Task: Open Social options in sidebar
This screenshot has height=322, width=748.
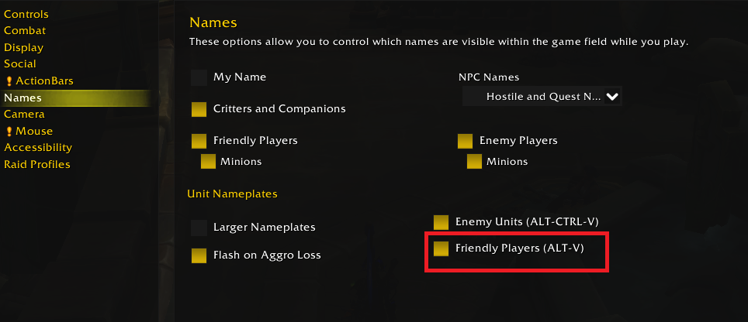Action: pyautogui.click(x=20, y=64)
